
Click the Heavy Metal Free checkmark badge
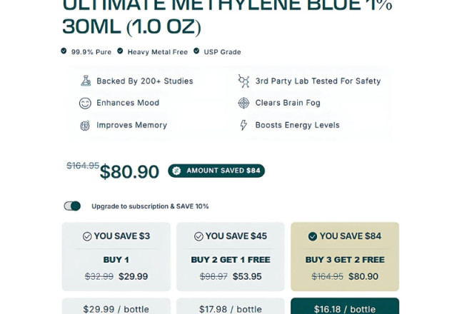coord(120,51)
